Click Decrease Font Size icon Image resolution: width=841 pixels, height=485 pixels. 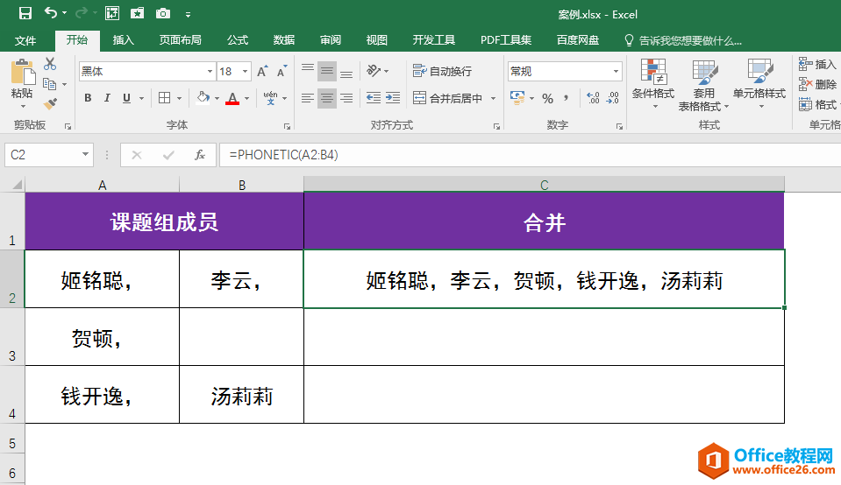point(282,71)
